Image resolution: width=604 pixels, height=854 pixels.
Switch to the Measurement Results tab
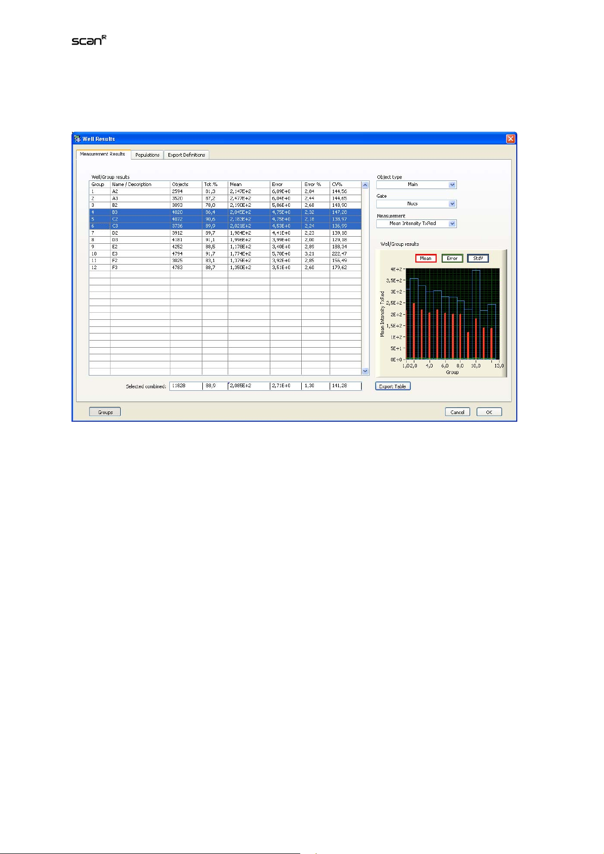103,154
